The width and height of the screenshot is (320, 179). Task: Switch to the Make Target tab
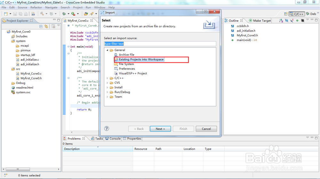(260, 20)
